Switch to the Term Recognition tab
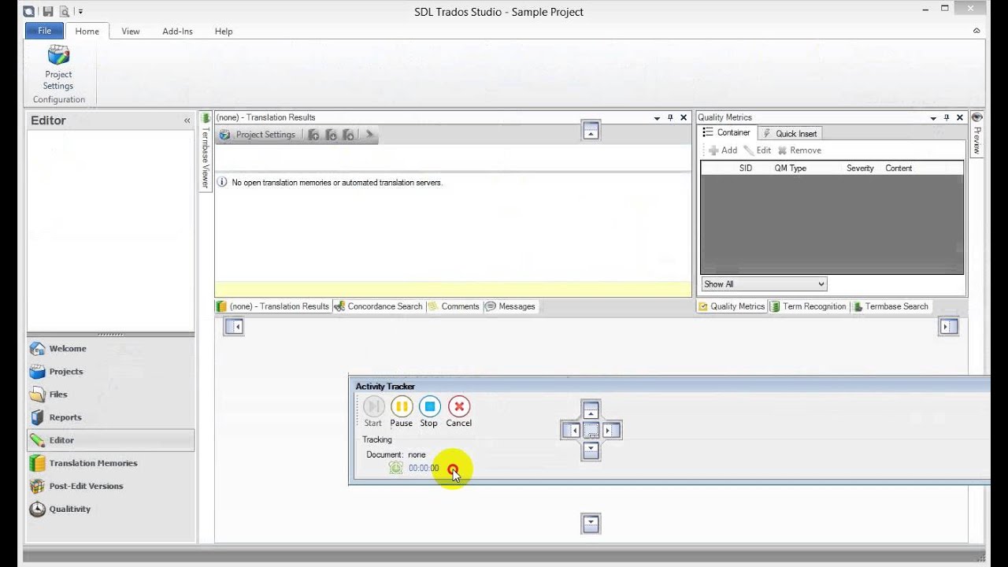 [808, 306]
